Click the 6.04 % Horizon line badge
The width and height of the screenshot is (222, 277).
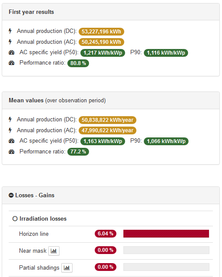coord(106,234)
